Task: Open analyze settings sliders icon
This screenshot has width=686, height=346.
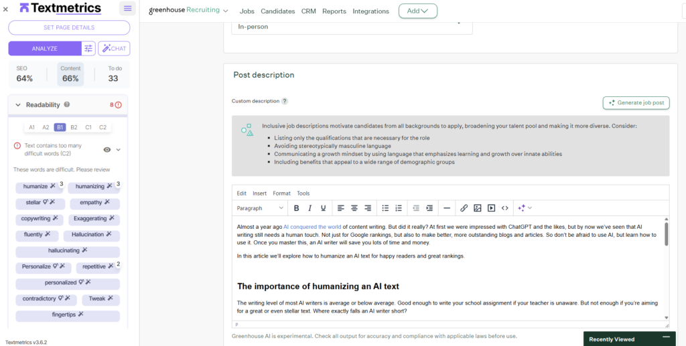Action: (x=88, y=48)
